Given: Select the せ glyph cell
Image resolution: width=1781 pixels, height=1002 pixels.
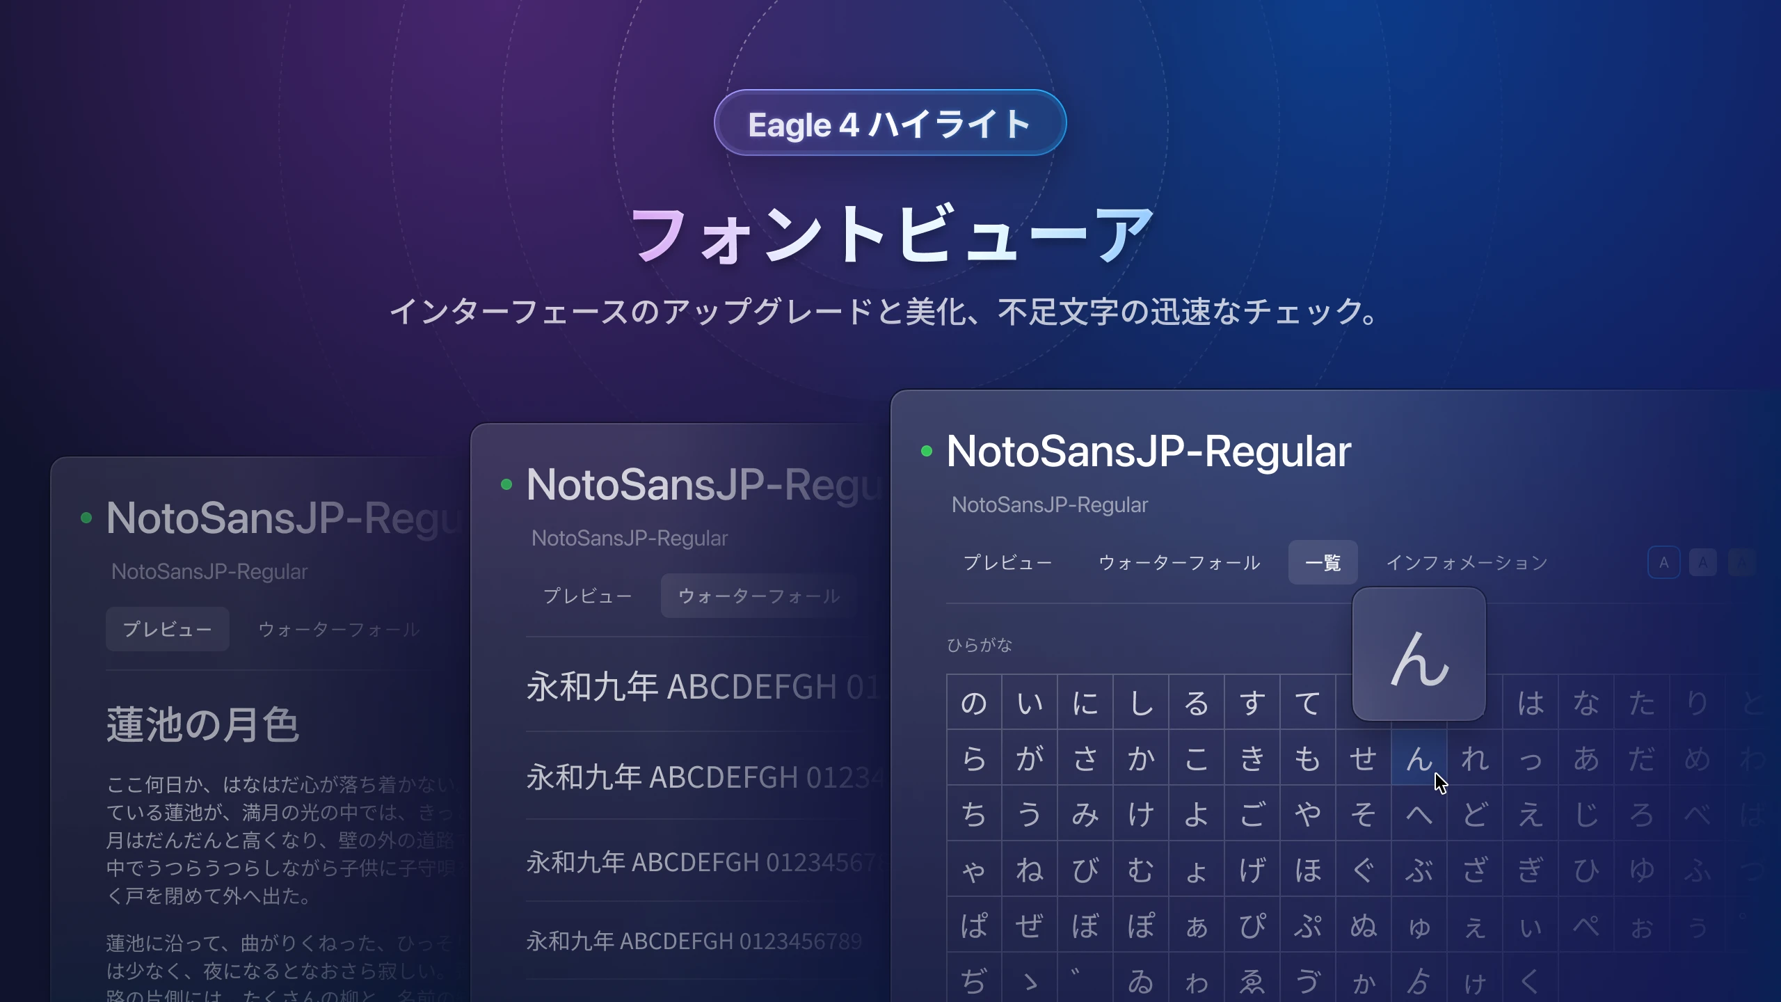Looking at the screenshot, I should tap(1364, 758).
